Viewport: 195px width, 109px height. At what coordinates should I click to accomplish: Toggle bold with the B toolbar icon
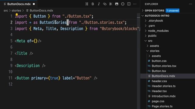[x=93, y=4]
